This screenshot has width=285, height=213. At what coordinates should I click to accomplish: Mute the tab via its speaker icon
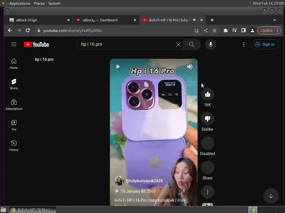pos(194,20)
